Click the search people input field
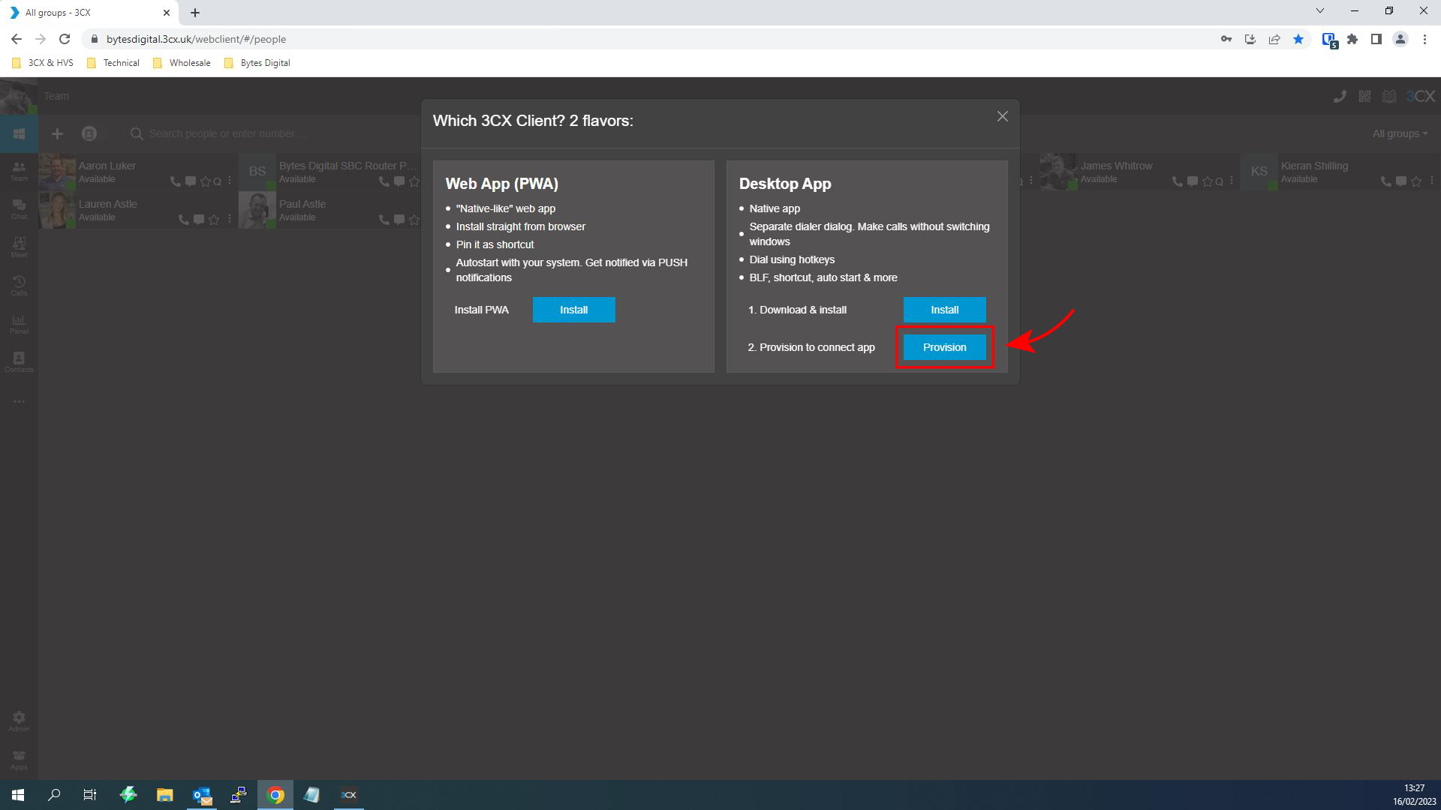The image size is (1441, 810). coord(225,133)
